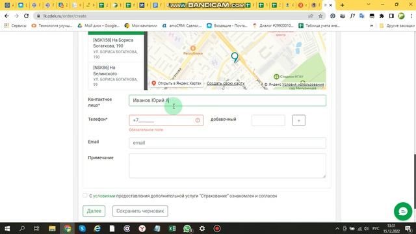Click the добавочный extension field

268,120
